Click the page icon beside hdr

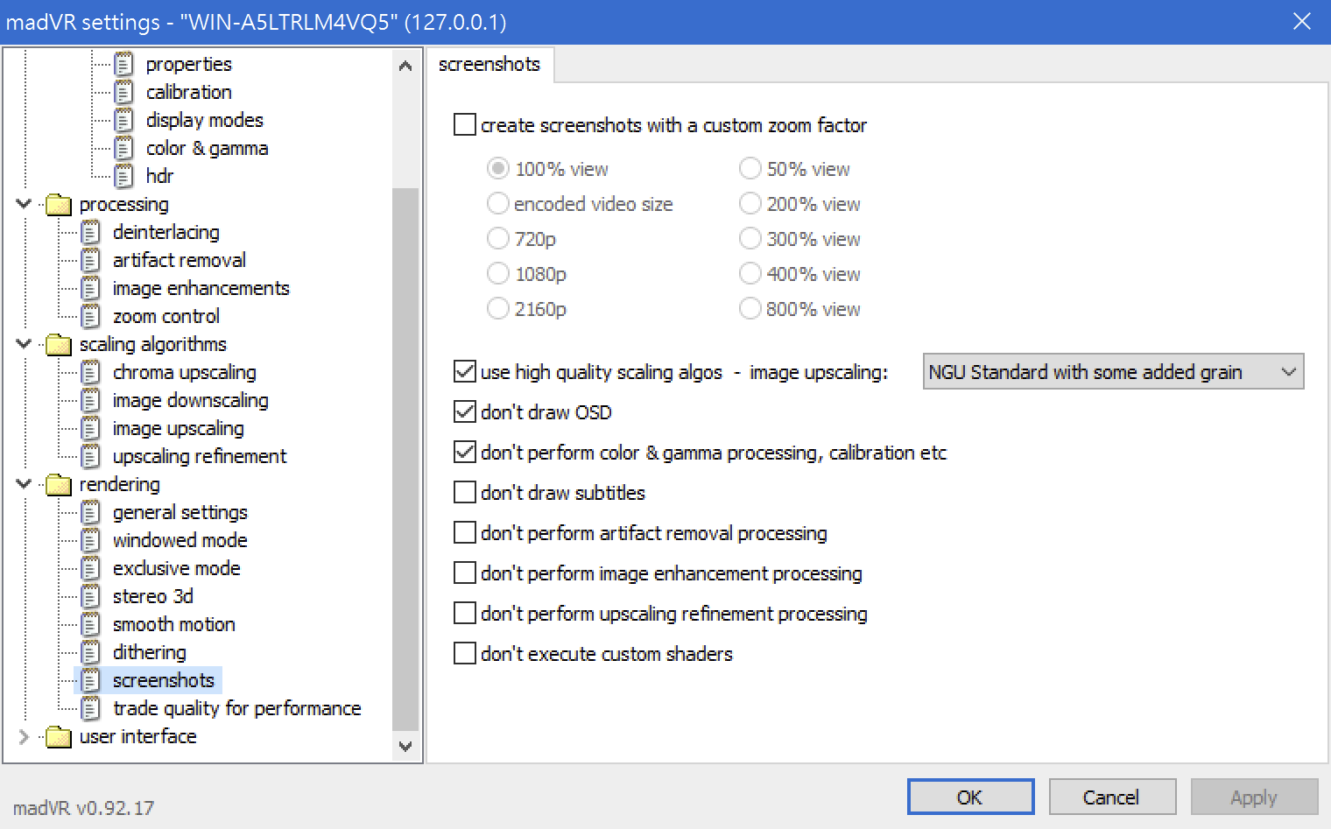(x=124, y=176)
